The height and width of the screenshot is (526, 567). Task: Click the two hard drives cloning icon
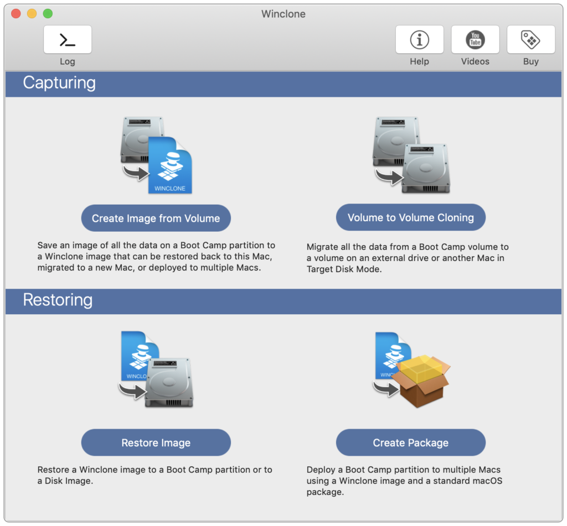pos(411,155)
